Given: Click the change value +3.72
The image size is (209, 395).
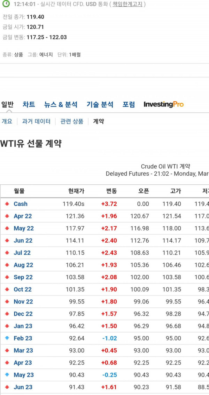Looking at the screenshot, I should 109,204.
